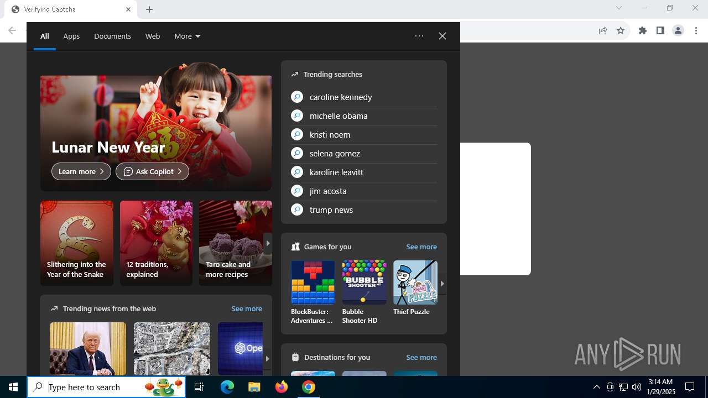See more Destinations for you

tap(421, 358)
